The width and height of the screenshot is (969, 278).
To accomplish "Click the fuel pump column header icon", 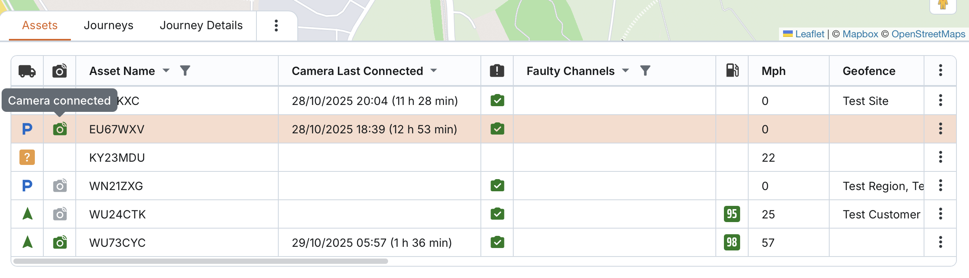I will (732, 71).
